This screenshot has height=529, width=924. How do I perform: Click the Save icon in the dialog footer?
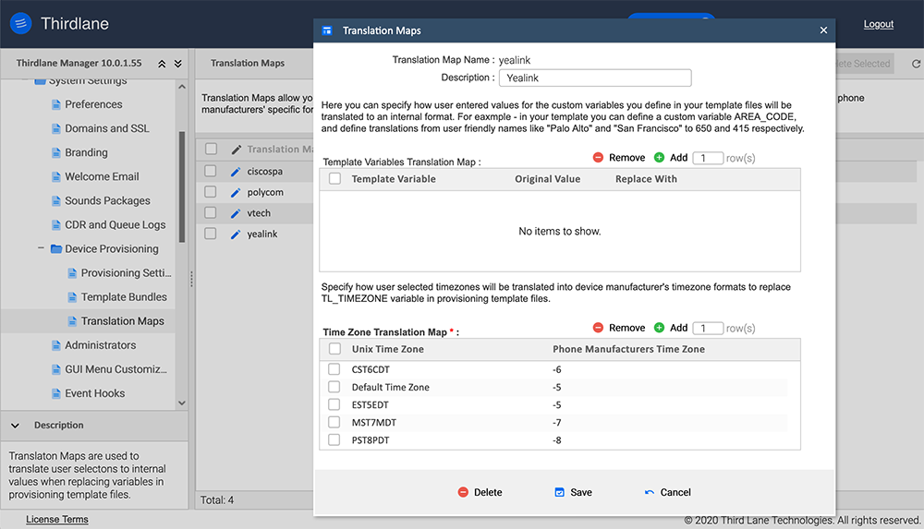tap(559, 492)
